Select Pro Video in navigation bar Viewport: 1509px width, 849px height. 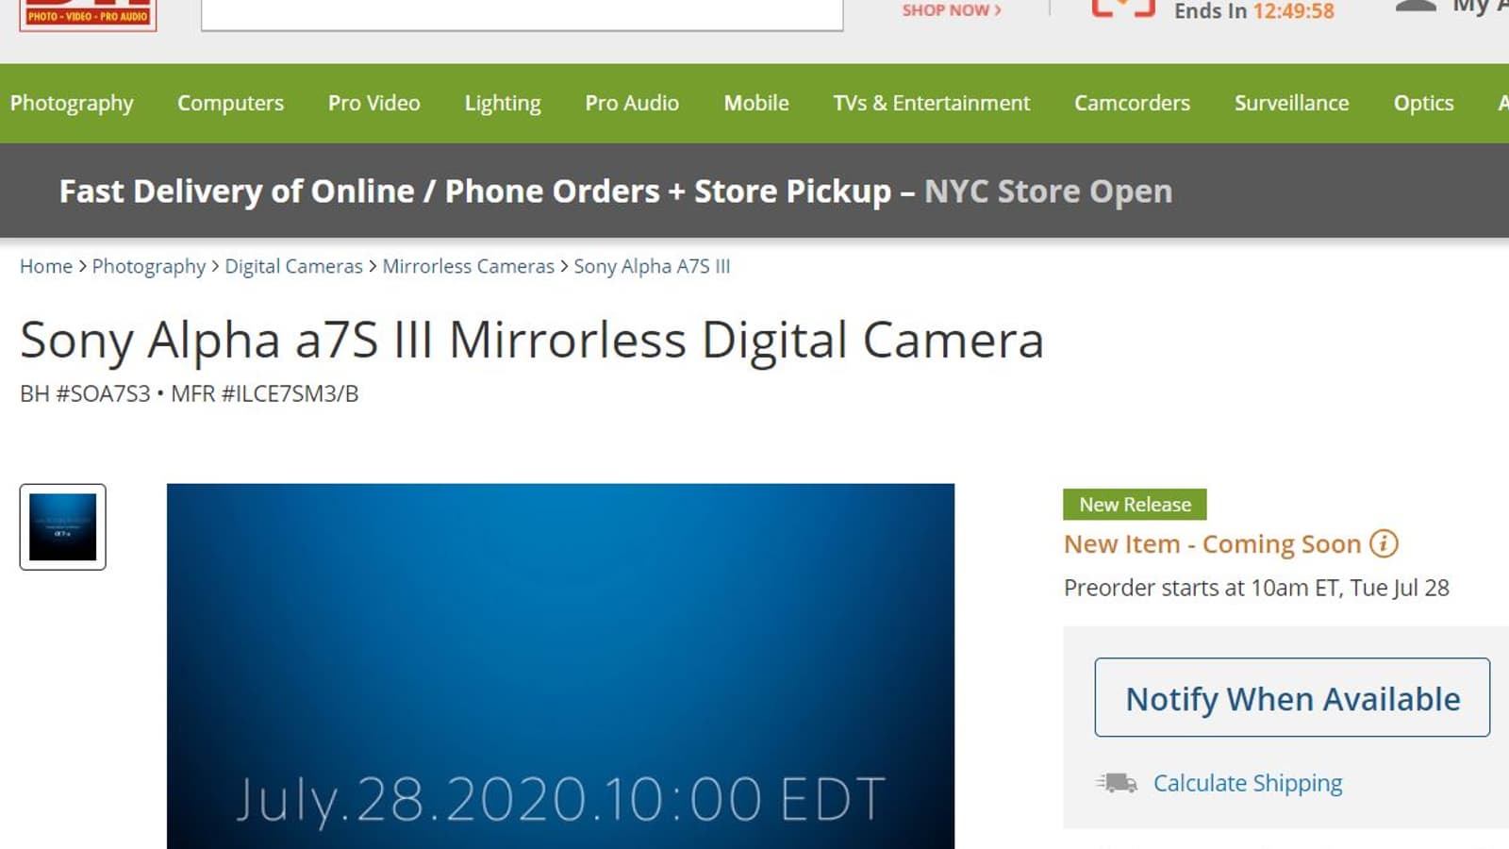[x=373, y=103]
